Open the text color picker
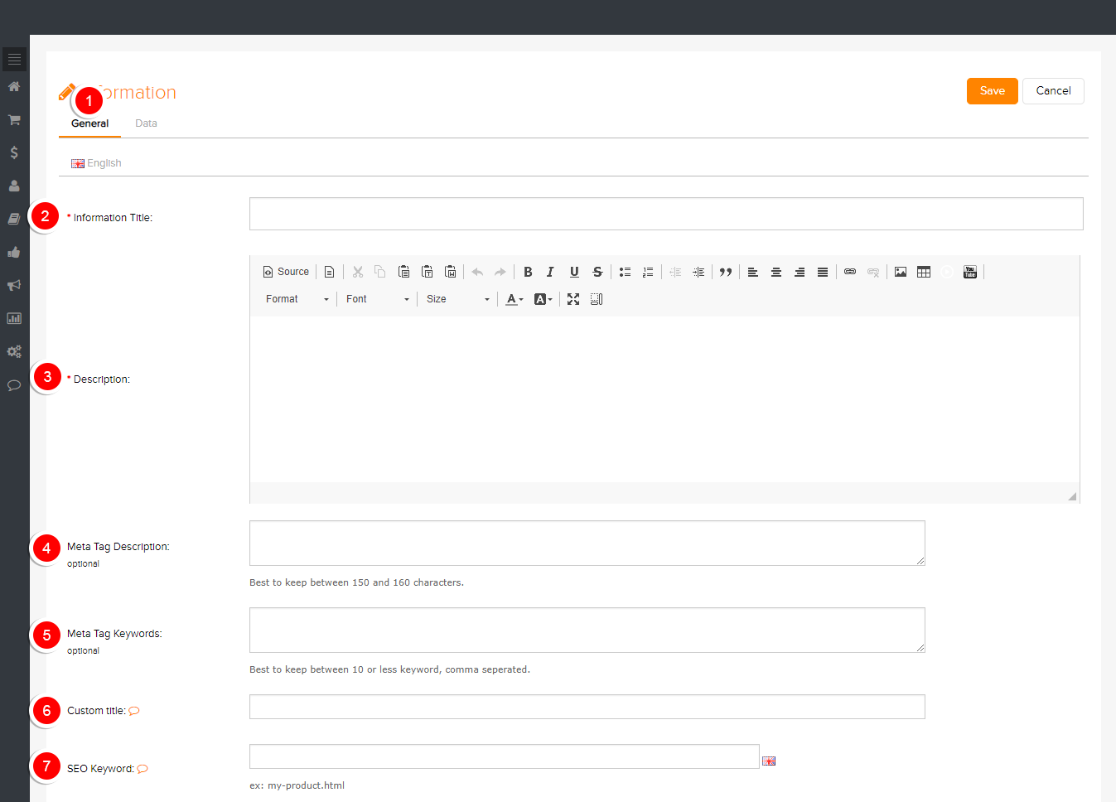This screenshot has width=1116, height=802. coord(514,299)
